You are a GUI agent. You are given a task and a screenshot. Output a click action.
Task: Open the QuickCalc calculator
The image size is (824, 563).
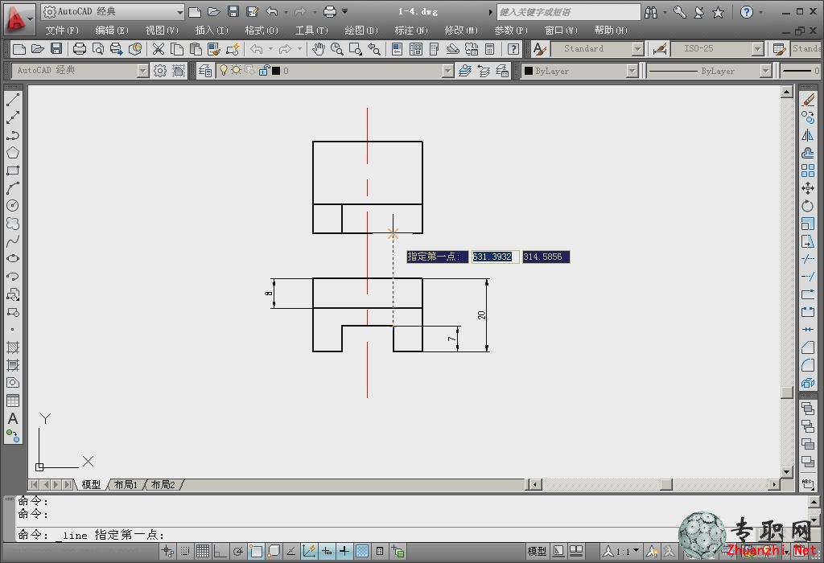click(x=490, y=49)
